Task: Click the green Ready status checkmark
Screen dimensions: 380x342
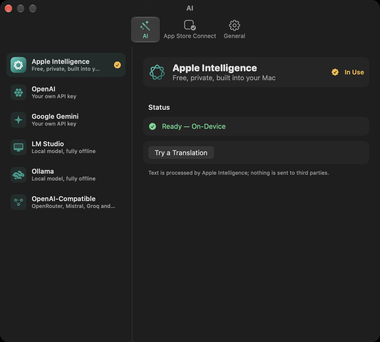Action: [x=153, y=126]
